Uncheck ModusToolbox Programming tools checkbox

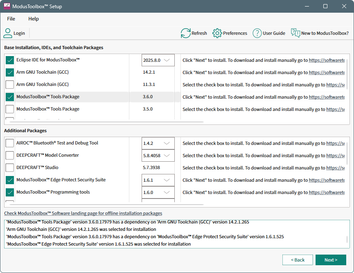10,192
